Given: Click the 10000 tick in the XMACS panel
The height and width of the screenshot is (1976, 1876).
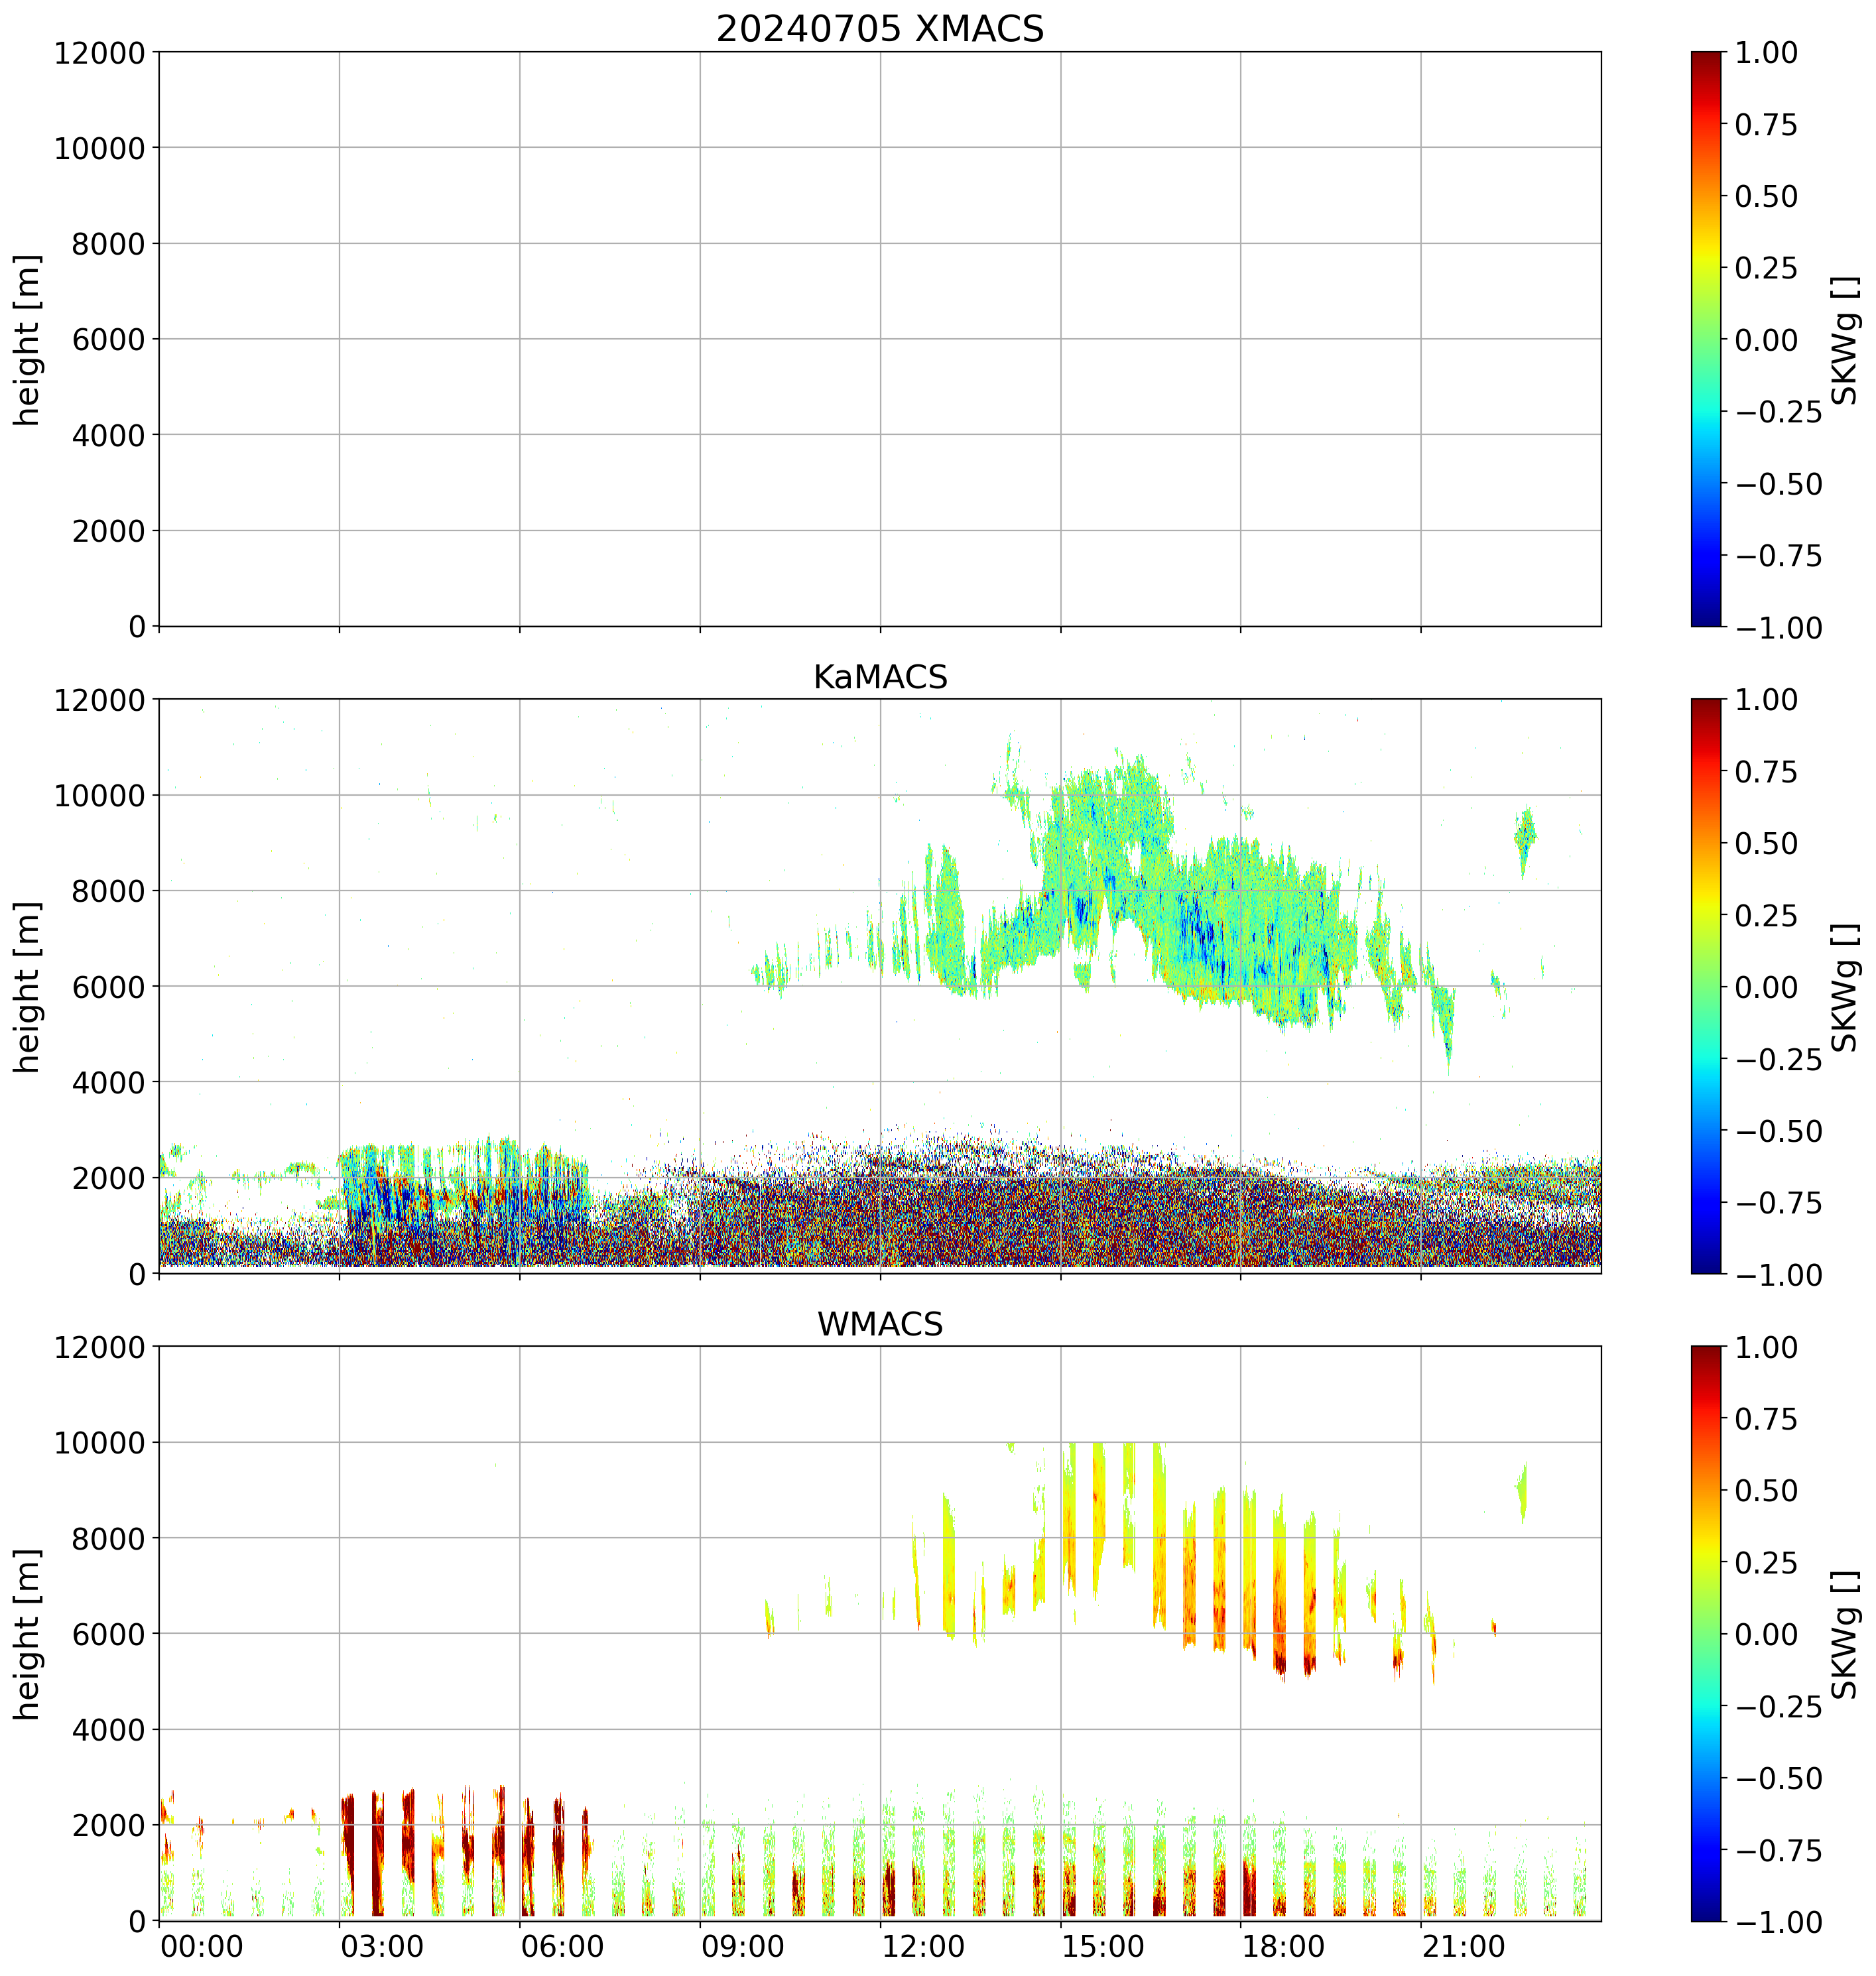Looking at the screenshot, I should tap(100, 148).
